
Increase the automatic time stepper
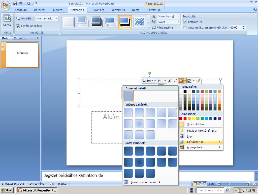(x=244, y=26)
